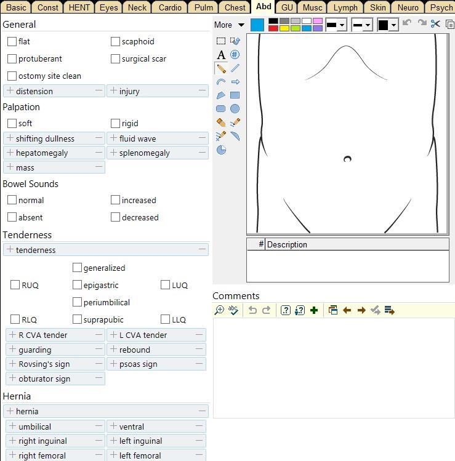This screenshot has width=455, height=461.
Task: Select the text annotation tool
Action: [x=221, y=55]
